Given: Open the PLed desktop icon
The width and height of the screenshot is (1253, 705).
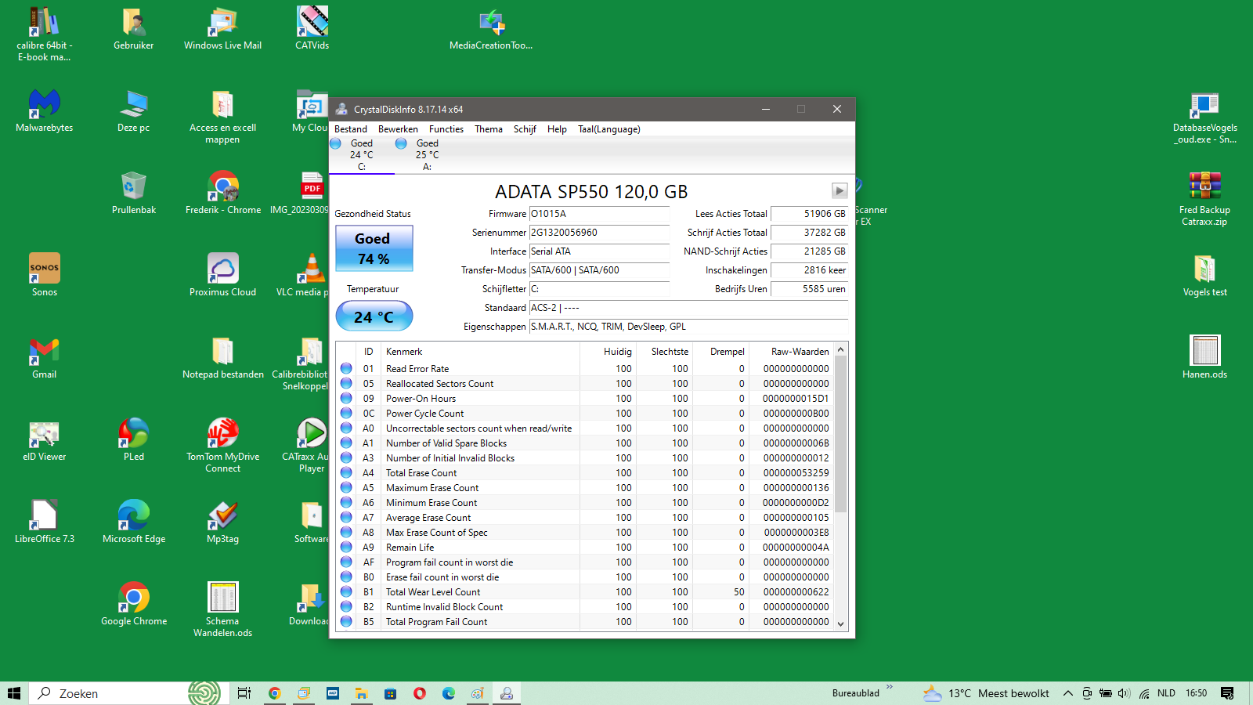Looking at the screenshot, I should 134,440.
